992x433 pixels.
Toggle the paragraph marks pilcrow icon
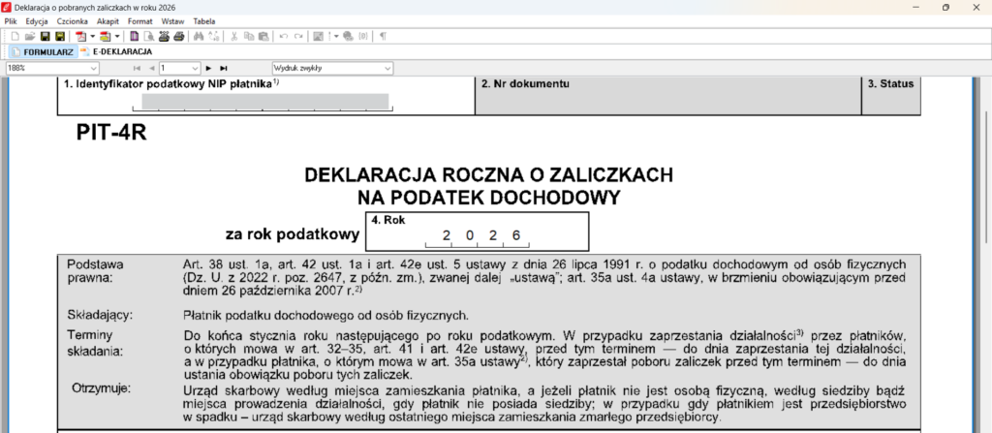click(x=383, y=36)
